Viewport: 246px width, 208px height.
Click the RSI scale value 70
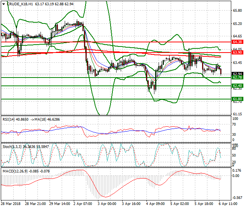pos(234,124)
